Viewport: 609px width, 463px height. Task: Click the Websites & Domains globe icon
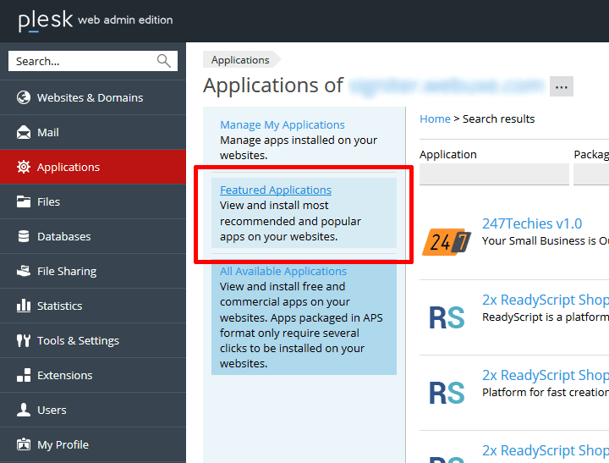[x=24, y=97]
